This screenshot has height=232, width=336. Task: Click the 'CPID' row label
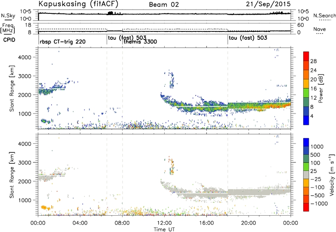9,40
